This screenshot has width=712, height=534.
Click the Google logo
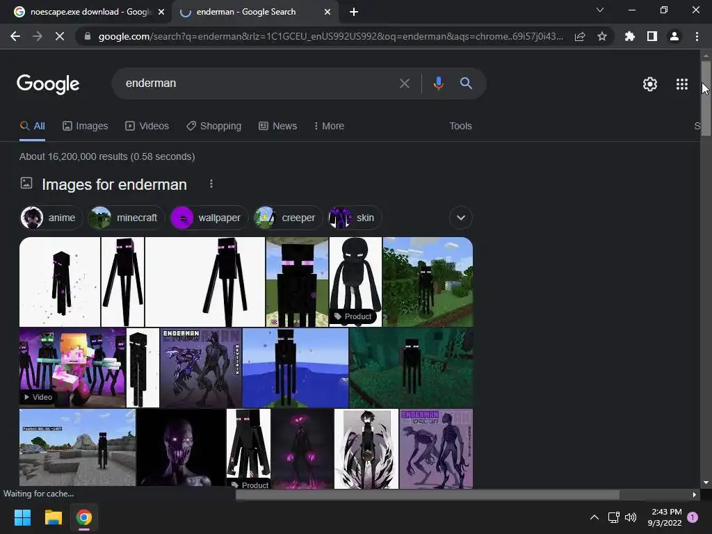[x=48, y=84]
